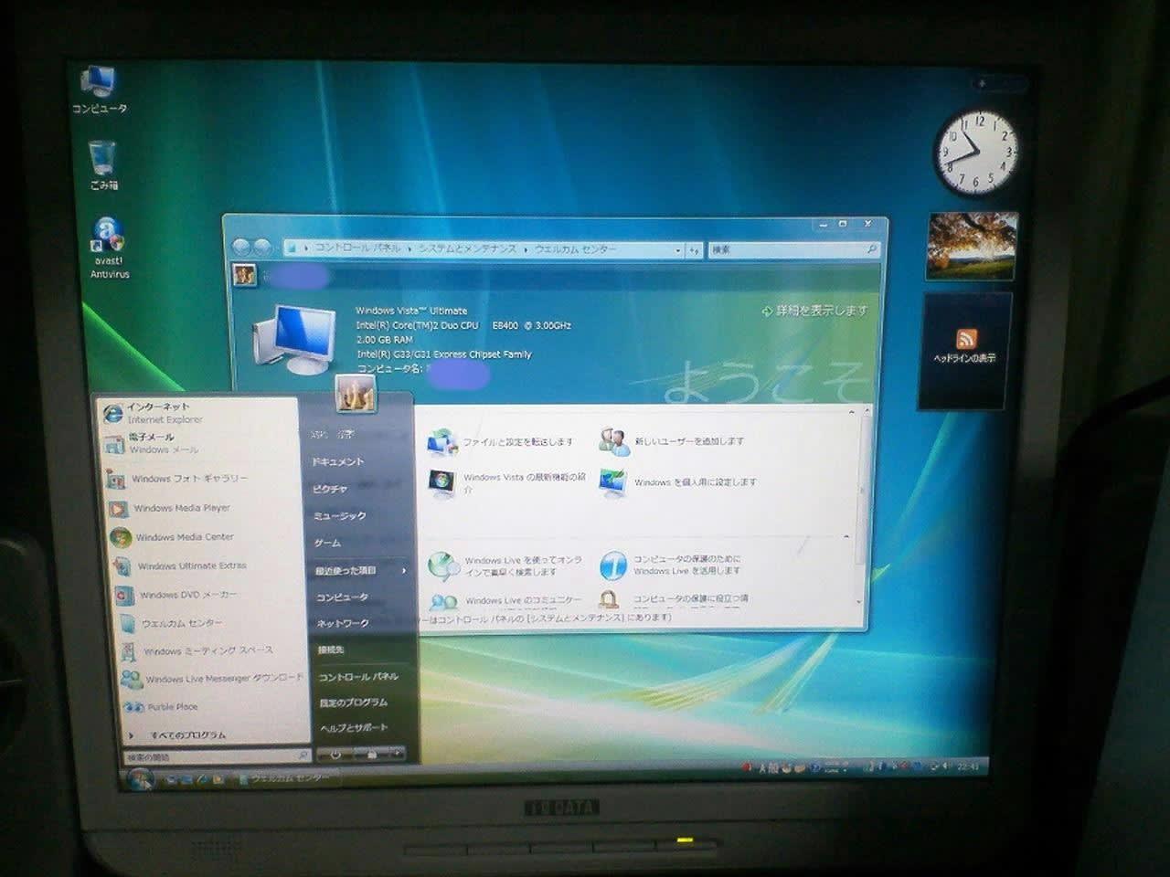
Task: Click the Start menu search input field
Action: pyautogui.click(x=210, y=756)
